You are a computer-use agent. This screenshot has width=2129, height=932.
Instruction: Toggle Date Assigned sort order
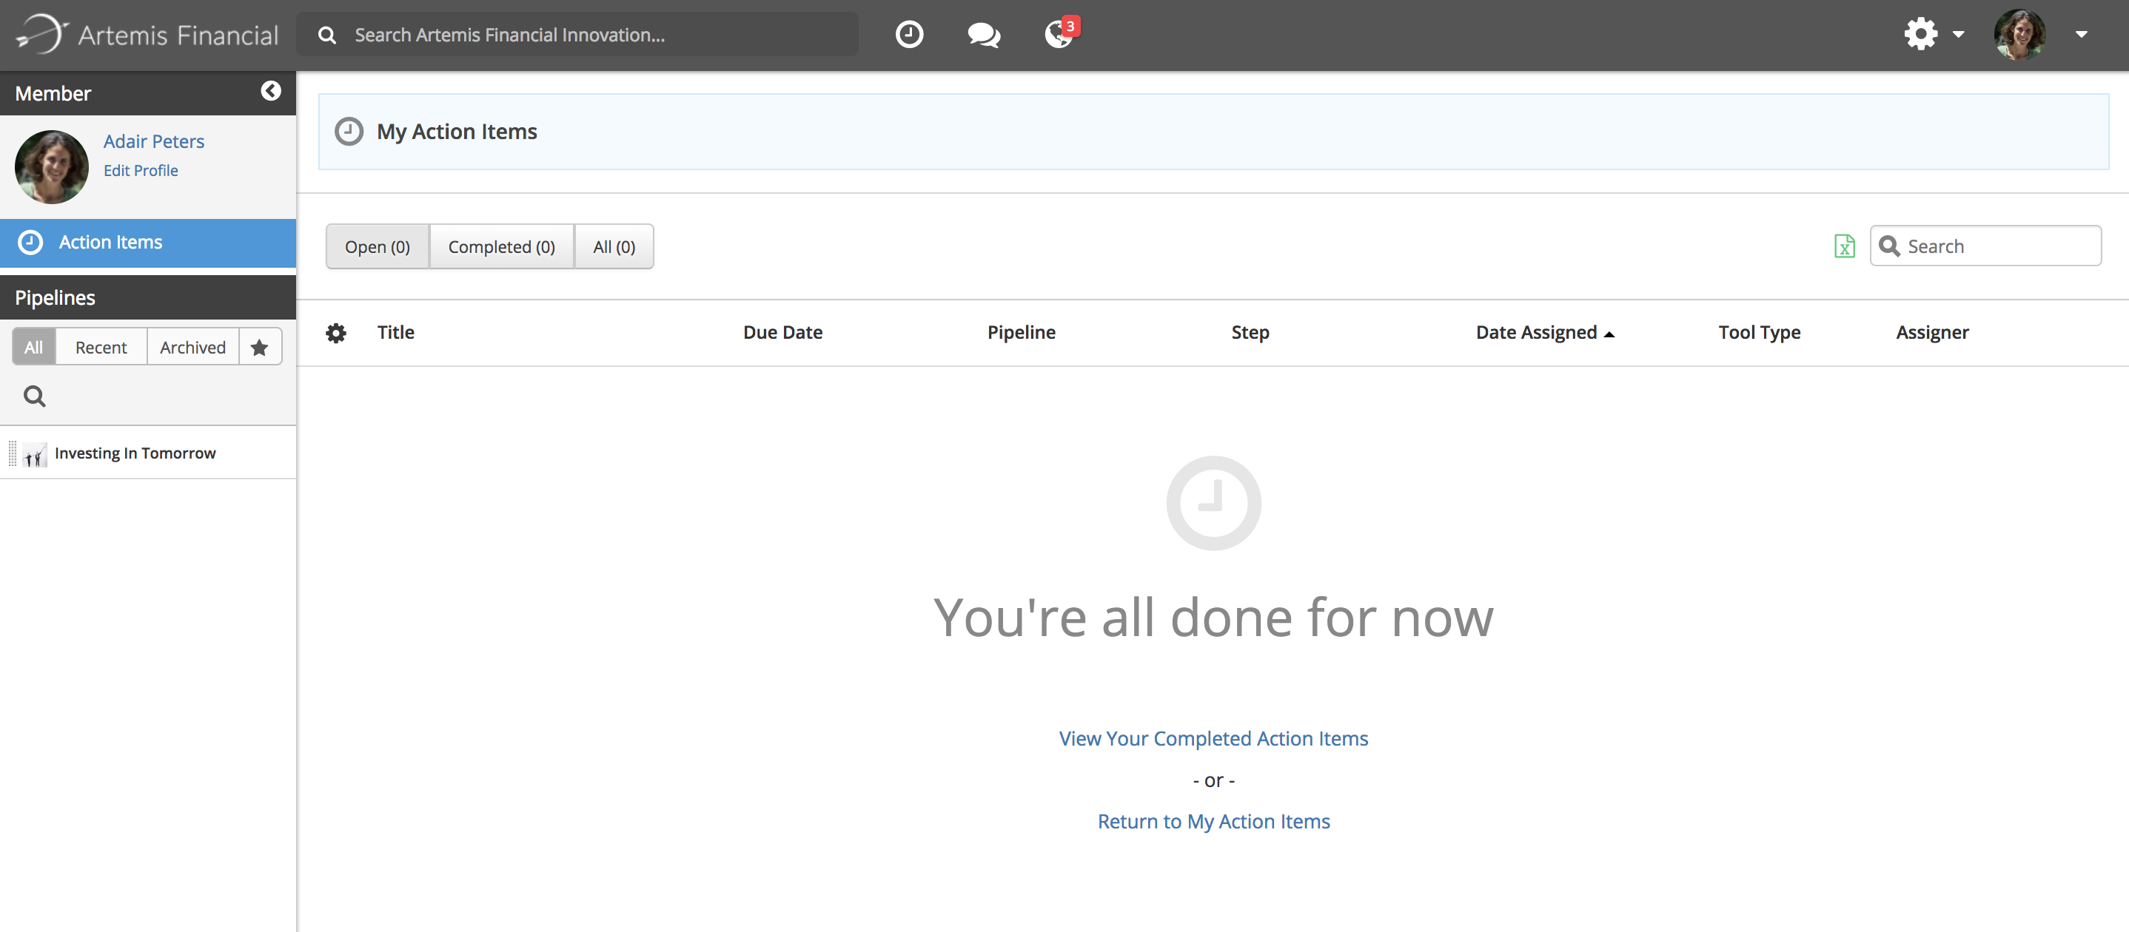click(1545, 333)
